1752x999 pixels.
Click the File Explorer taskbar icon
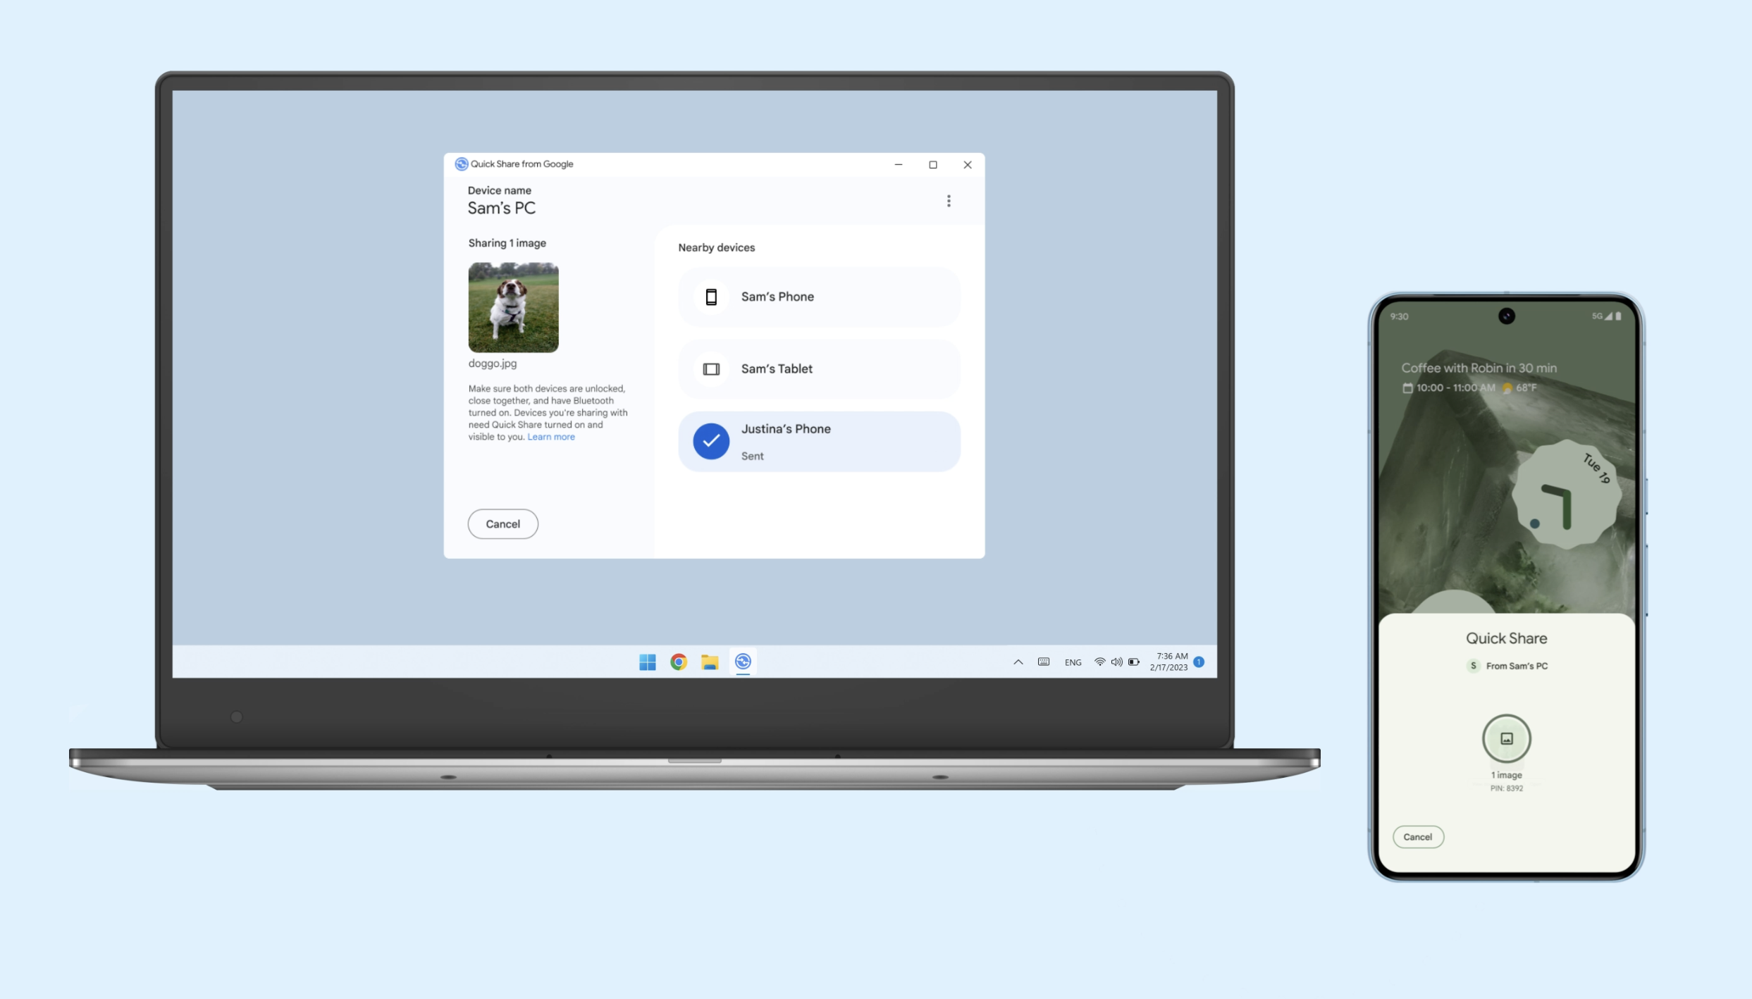click(x=711, y=662)
